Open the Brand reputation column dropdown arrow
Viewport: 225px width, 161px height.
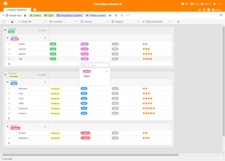169,22
